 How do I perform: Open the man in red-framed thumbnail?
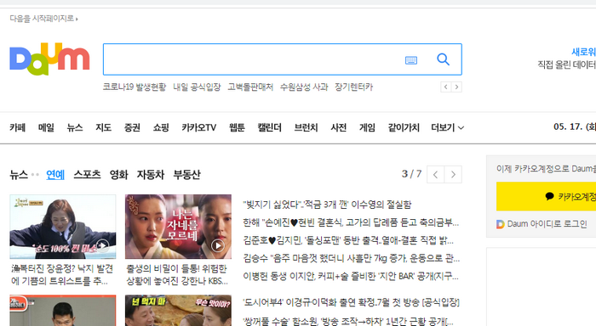[63, 311]
